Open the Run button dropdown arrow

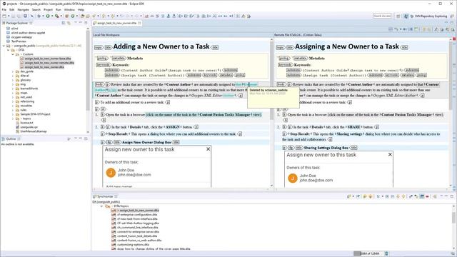tap(52, 16)
